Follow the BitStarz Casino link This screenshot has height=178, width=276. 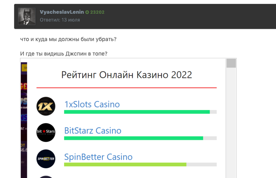point(93,130)
